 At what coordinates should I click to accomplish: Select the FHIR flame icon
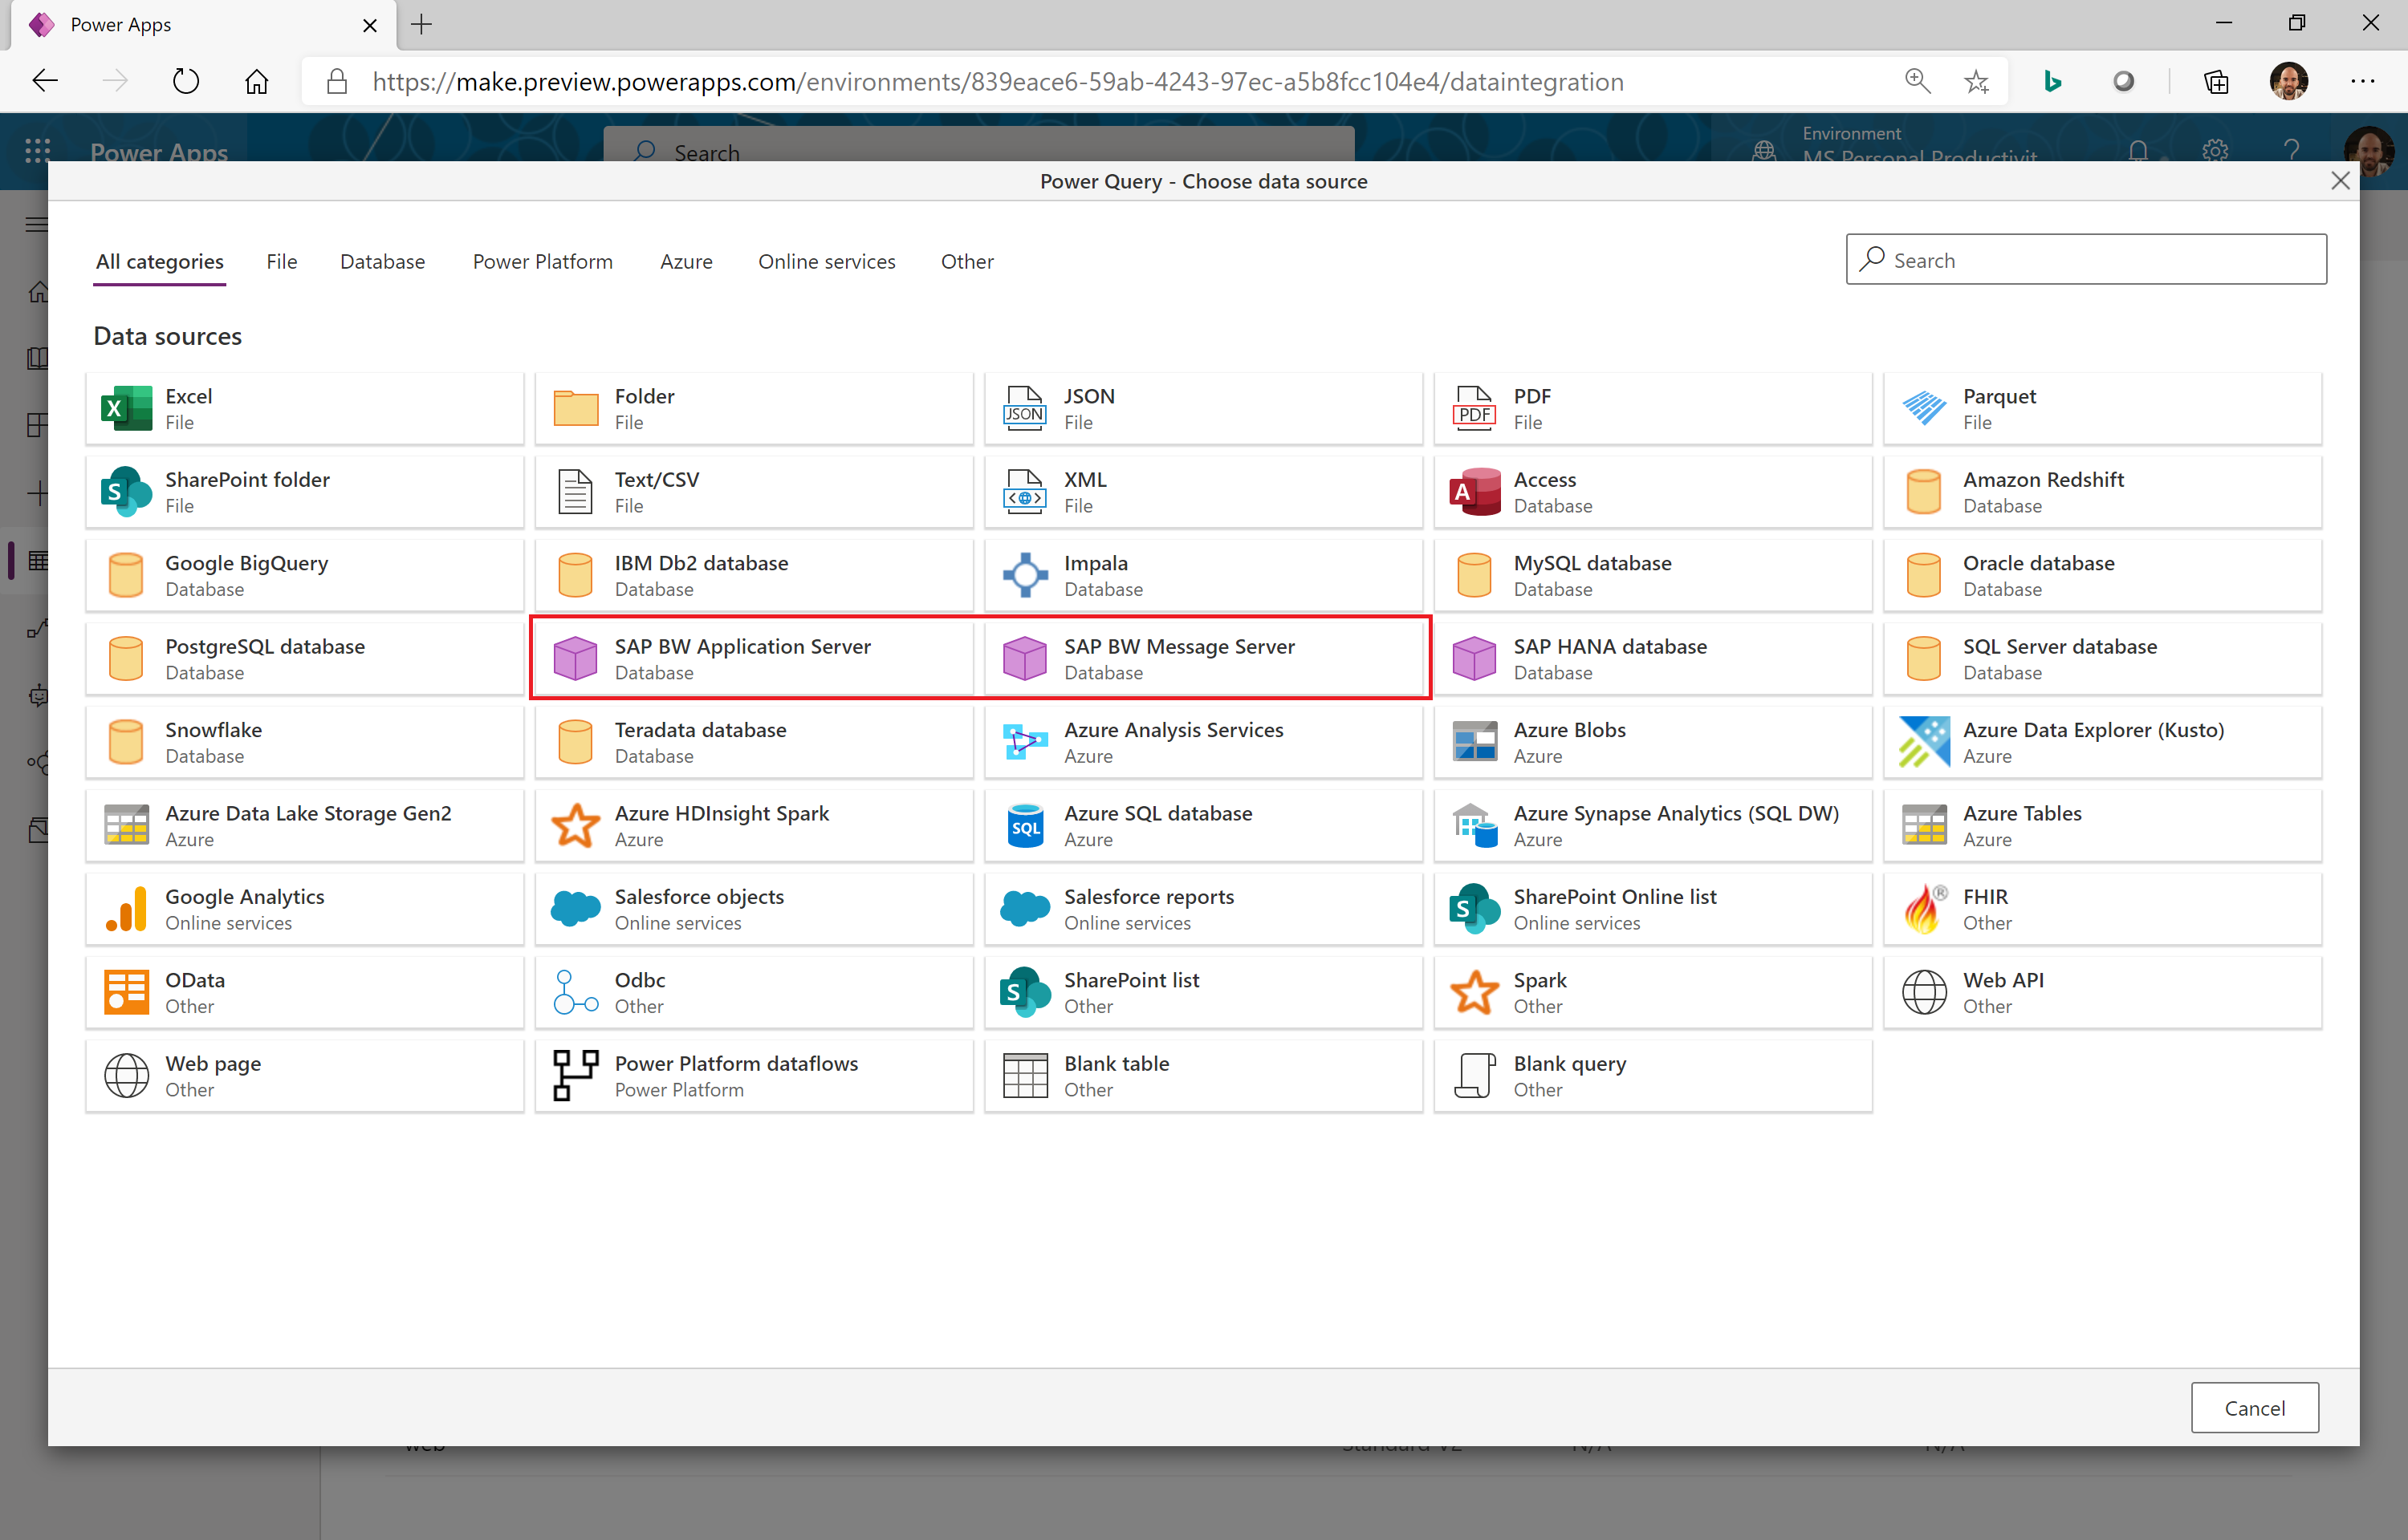point(1924,909)
